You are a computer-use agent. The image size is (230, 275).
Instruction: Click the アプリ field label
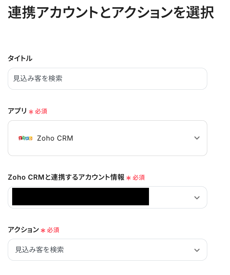[x=17, y=111]
